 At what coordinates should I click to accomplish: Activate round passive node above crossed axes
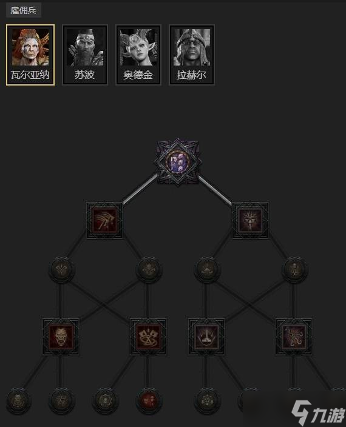pos(149,269)
